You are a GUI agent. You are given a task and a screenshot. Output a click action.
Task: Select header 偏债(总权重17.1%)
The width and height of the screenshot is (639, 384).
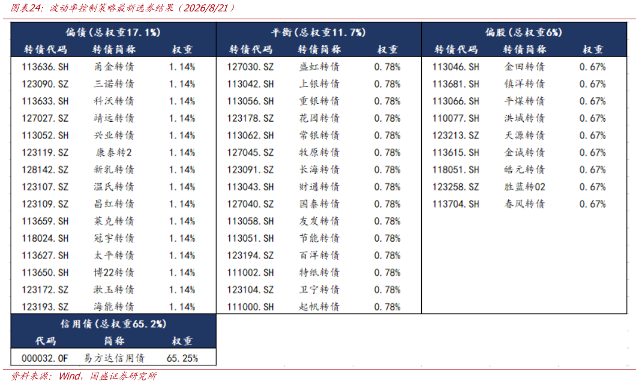[x=113, y=32]
